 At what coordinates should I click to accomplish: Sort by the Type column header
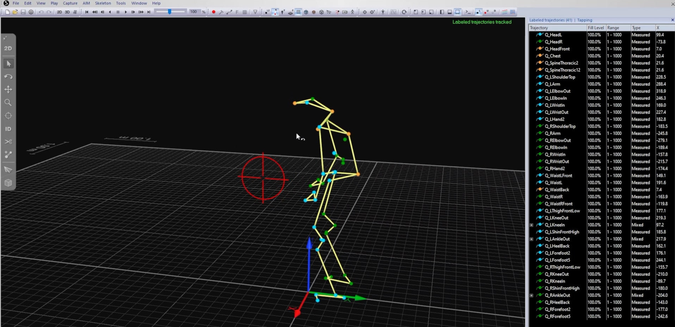(x=643, y=28)
